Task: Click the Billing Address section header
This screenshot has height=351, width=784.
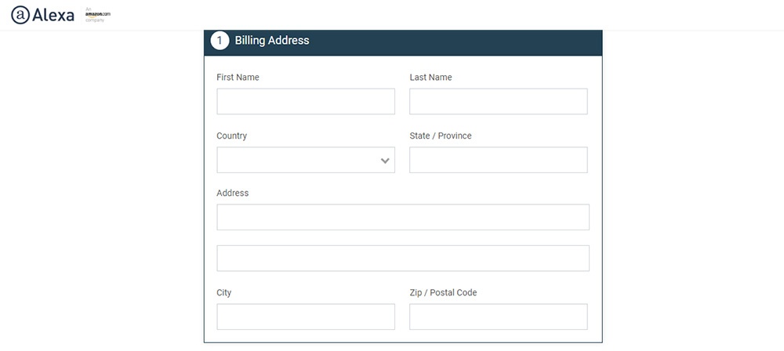Action: click(272, 41)
